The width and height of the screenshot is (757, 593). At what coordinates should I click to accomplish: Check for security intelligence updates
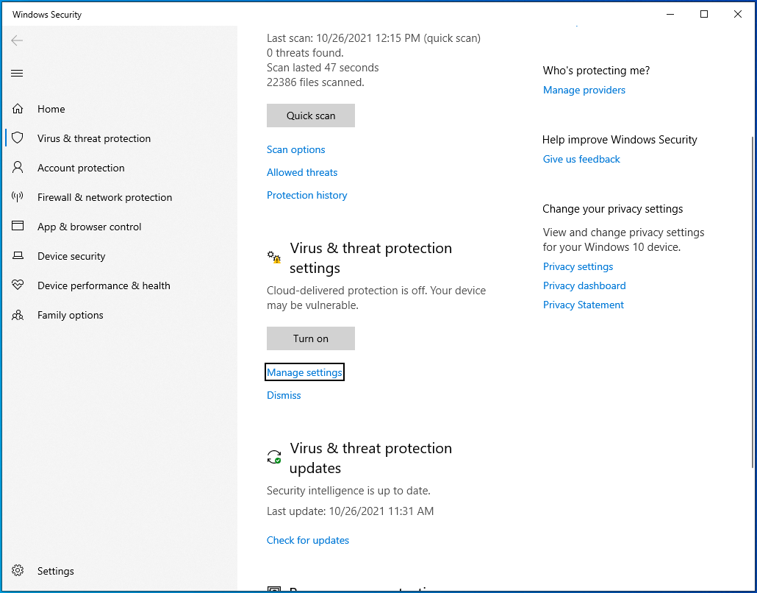(x=308, y=540)
